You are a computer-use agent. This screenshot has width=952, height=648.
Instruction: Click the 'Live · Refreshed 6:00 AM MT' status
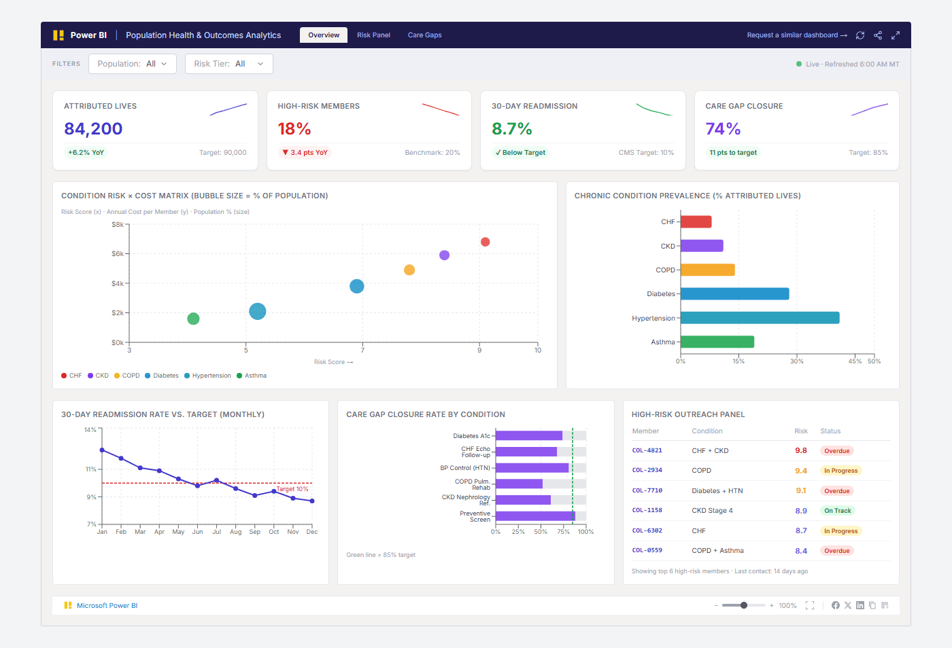pyautogui.click(x=848, y=65)
